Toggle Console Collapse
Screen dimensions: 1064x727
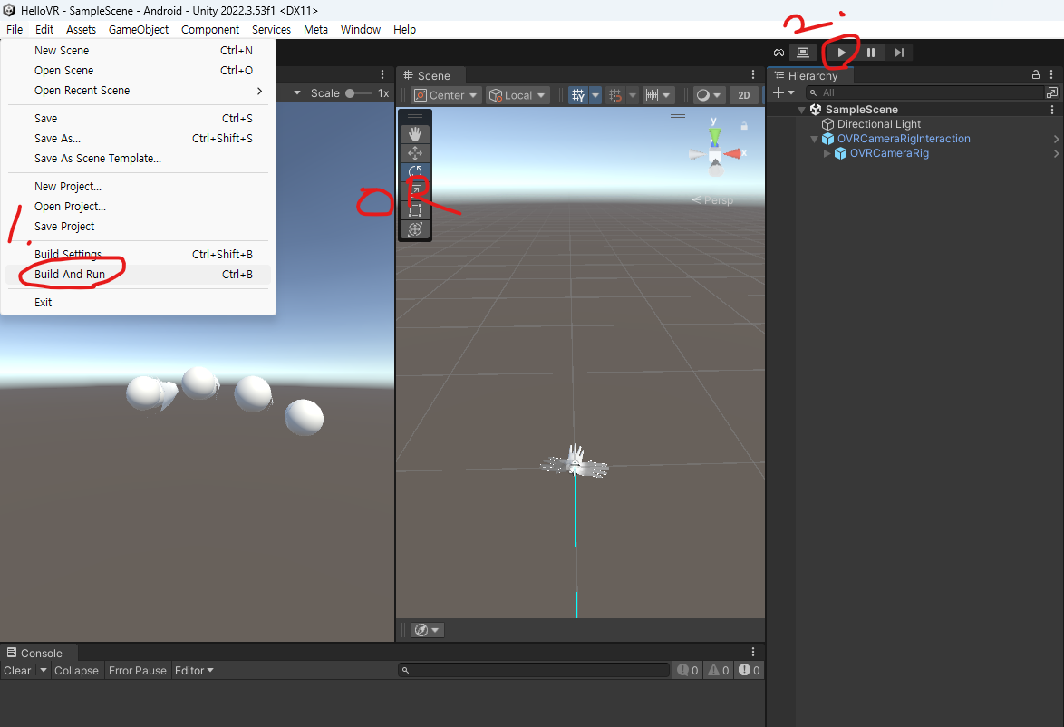(x=76, y=671)
